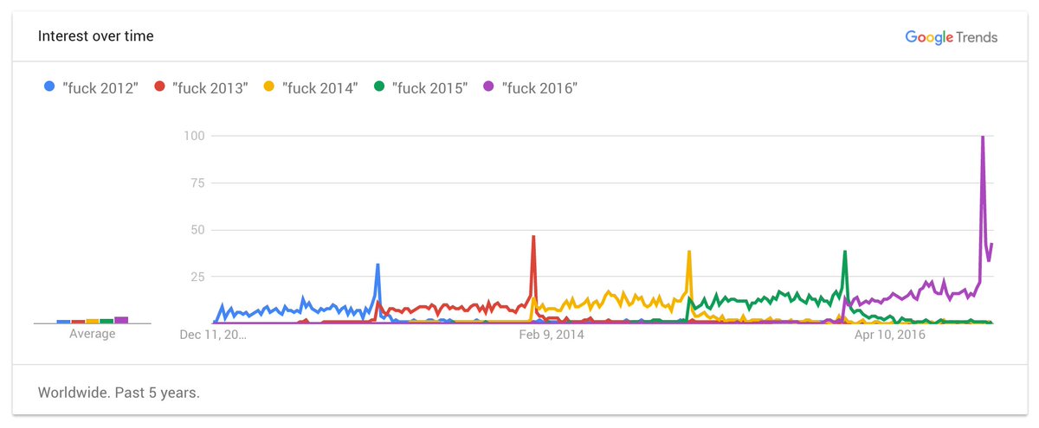Click the purple "fuck 2016" legend dot
This screenshot has height=428, width=1039.
(x=489, y=86)
